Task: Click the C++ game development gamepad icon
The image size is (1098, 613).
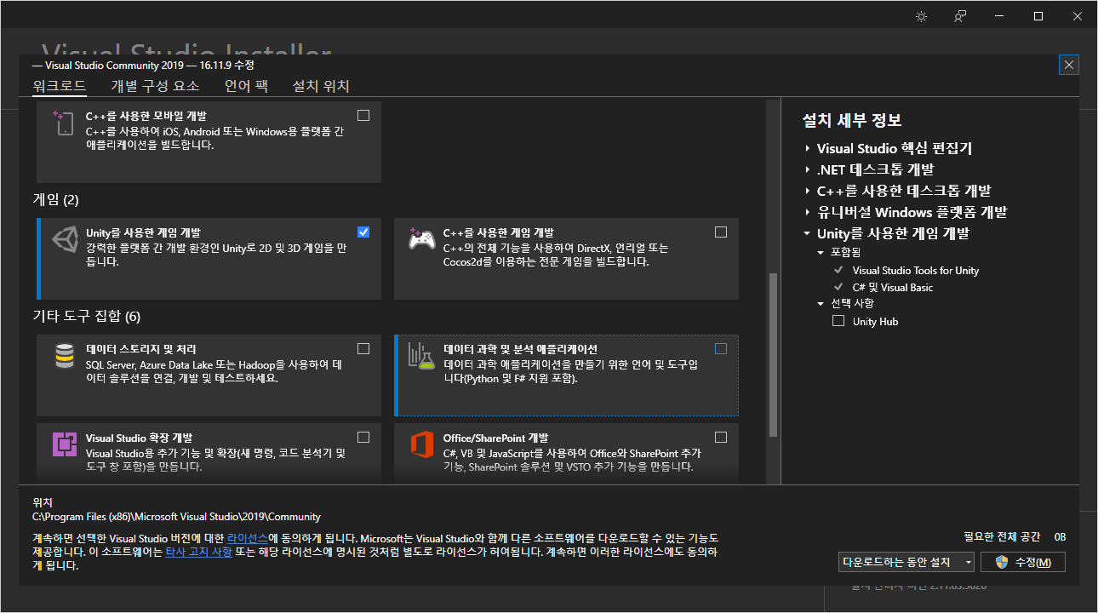Action: (421, 239)
